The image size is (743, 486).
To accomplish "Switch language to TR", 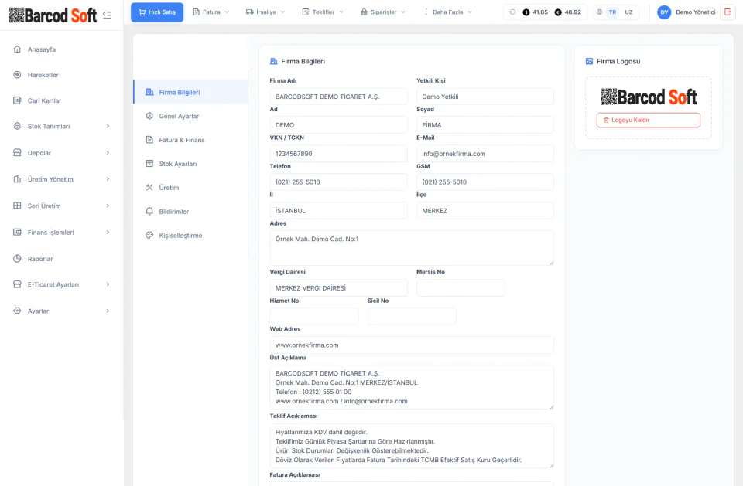I will point(613,12).
